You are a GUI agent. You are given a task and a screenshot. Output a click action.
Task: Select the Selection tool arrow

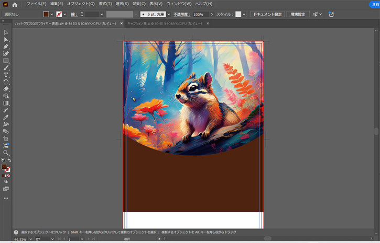pos(6,32)
